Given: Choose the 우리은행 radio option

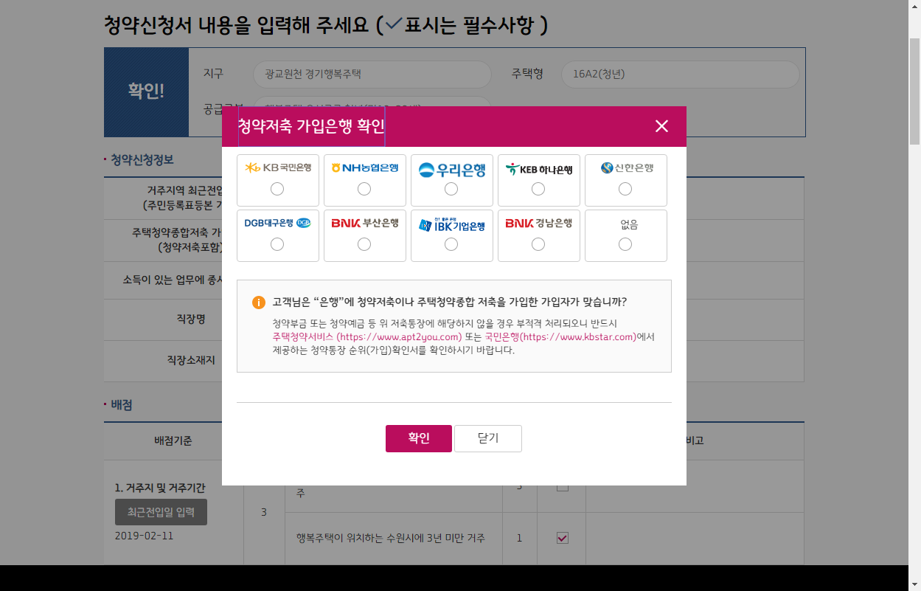Looking at the screenshot, I should [x=451, y=189].
